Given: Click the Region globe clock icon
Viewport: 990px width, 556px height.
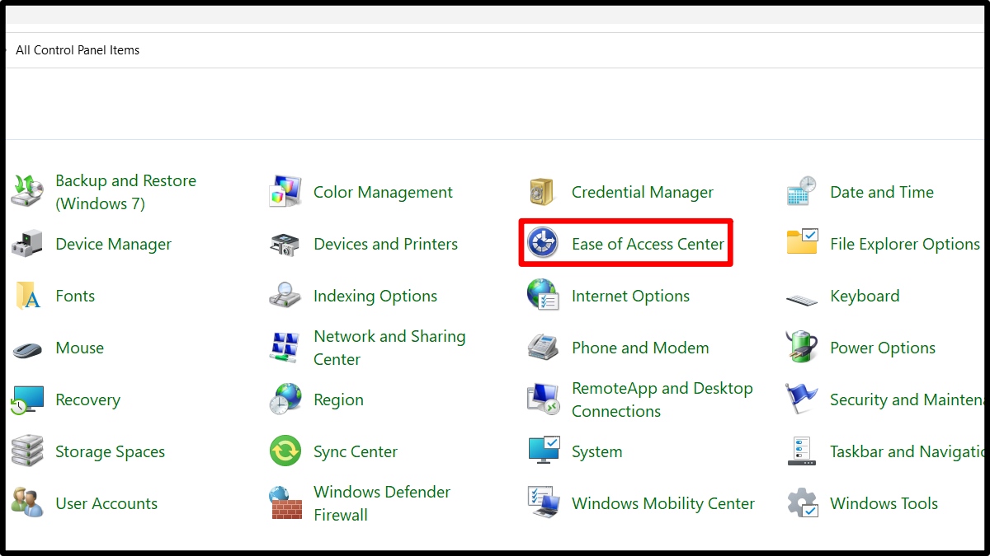Looking at the screenshot, I should point(285,399).
